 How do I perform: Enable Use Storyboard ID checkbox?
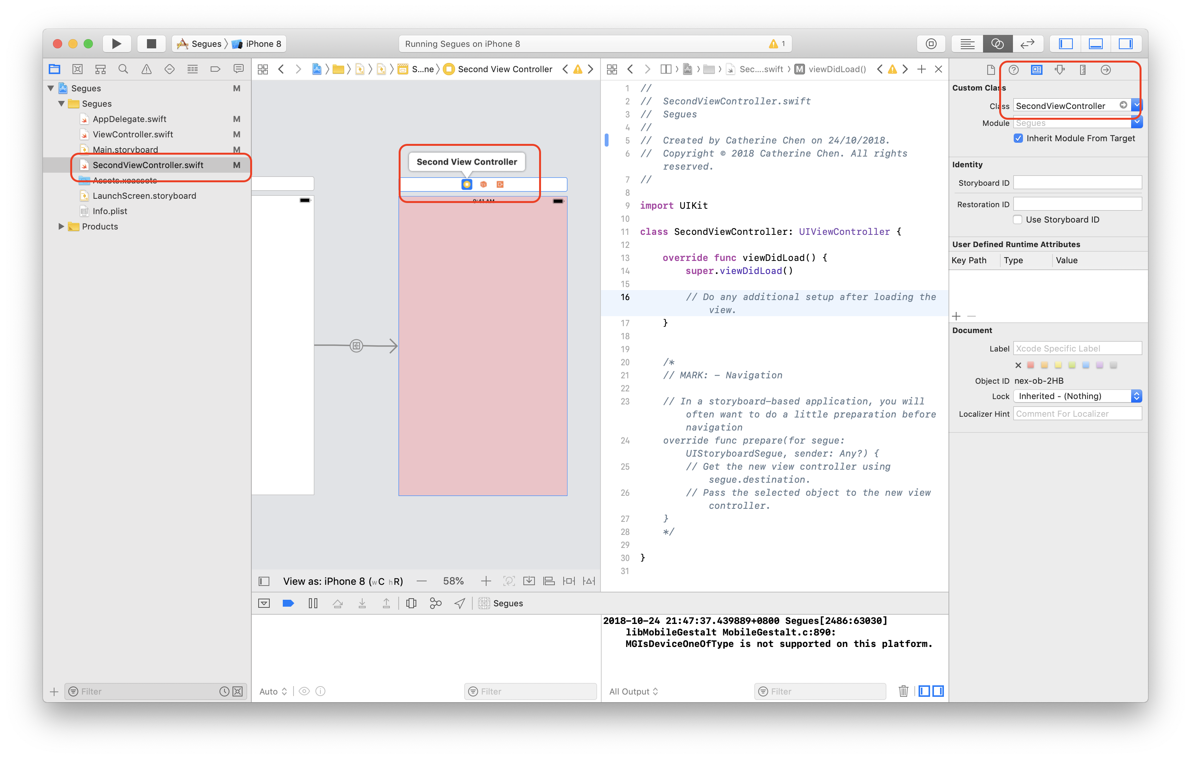click(x=1018, y=220)
